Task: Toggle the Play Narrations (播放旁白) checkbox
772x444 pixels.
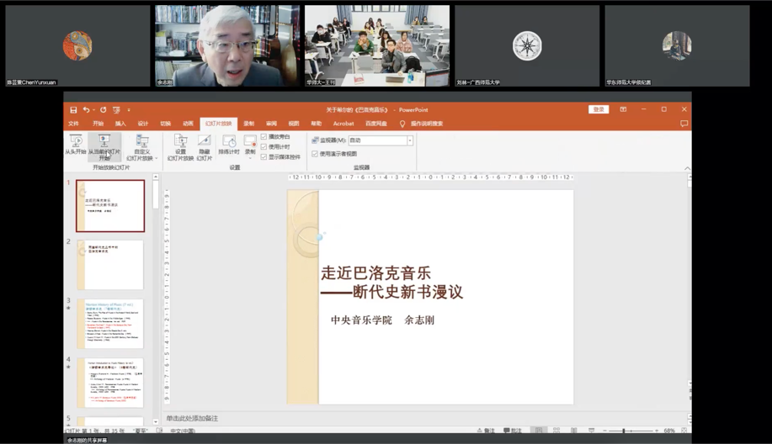Action: (264, 136)
